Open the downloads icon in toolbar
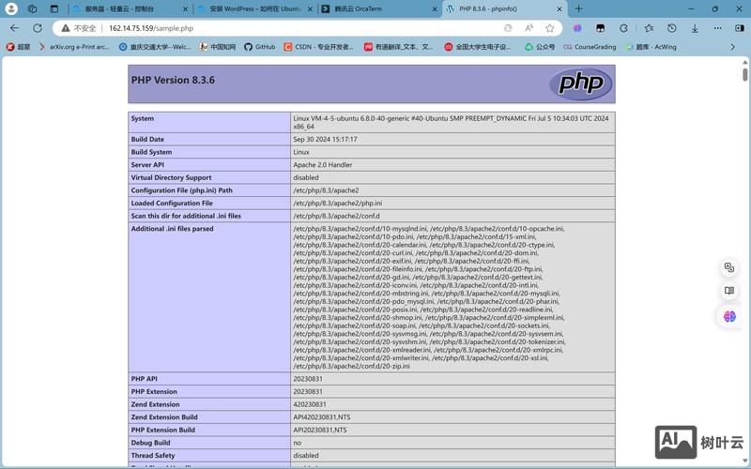751x469 pixels. pos(695,28)
